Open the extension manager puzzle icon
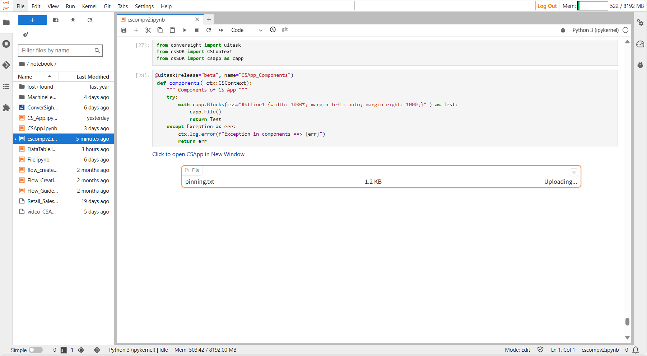647x356 pixels. [x=6, y=108]
